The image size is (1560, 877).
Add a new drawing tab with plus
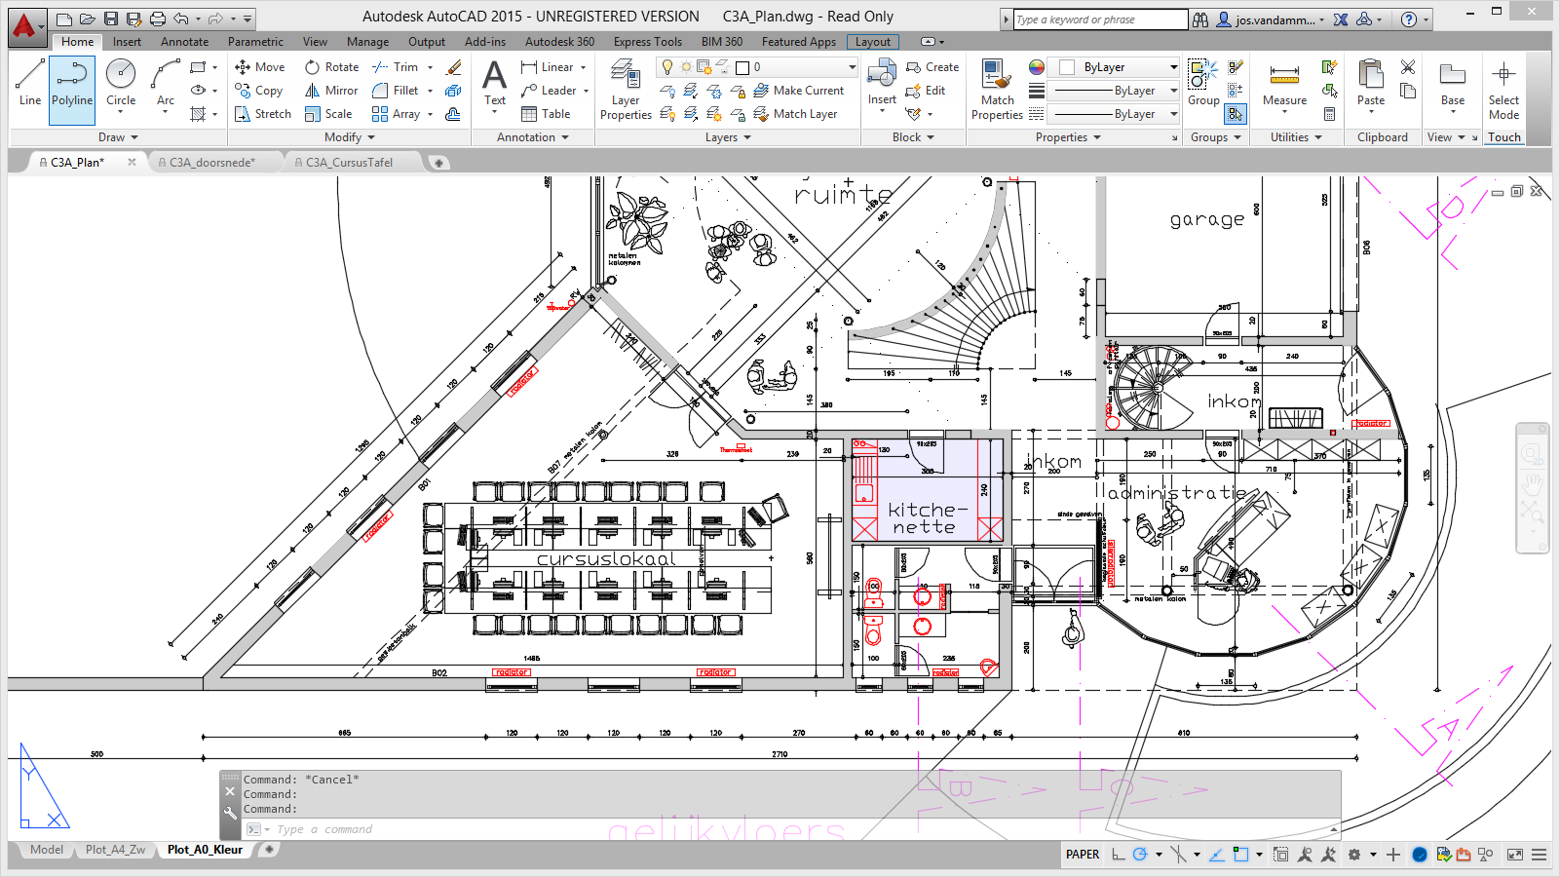pos(438,163)
